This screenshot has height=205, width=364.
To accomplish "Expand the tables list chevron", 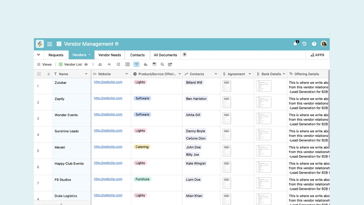I will click(x=39, y=55).
